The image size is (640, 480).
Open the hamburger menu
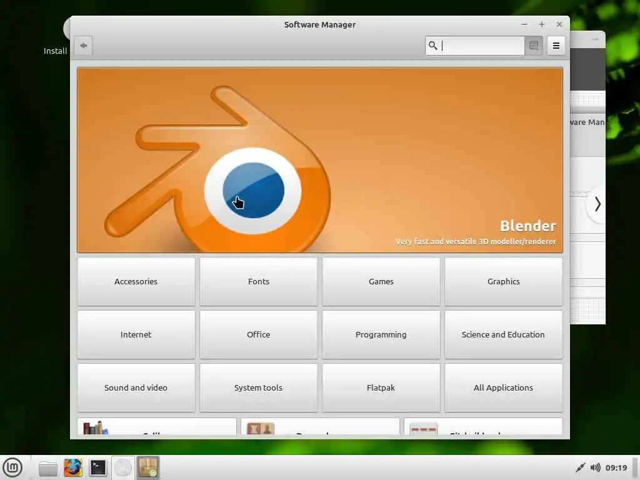556,45
